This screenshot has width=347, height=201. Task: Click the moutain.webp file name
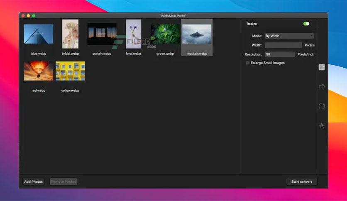coord(197,54)
